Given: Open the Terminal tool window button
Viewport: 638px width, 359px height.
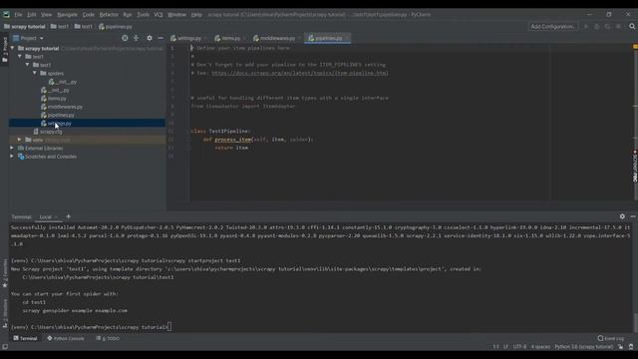Looking at the screenshot, I should [25, 338].
